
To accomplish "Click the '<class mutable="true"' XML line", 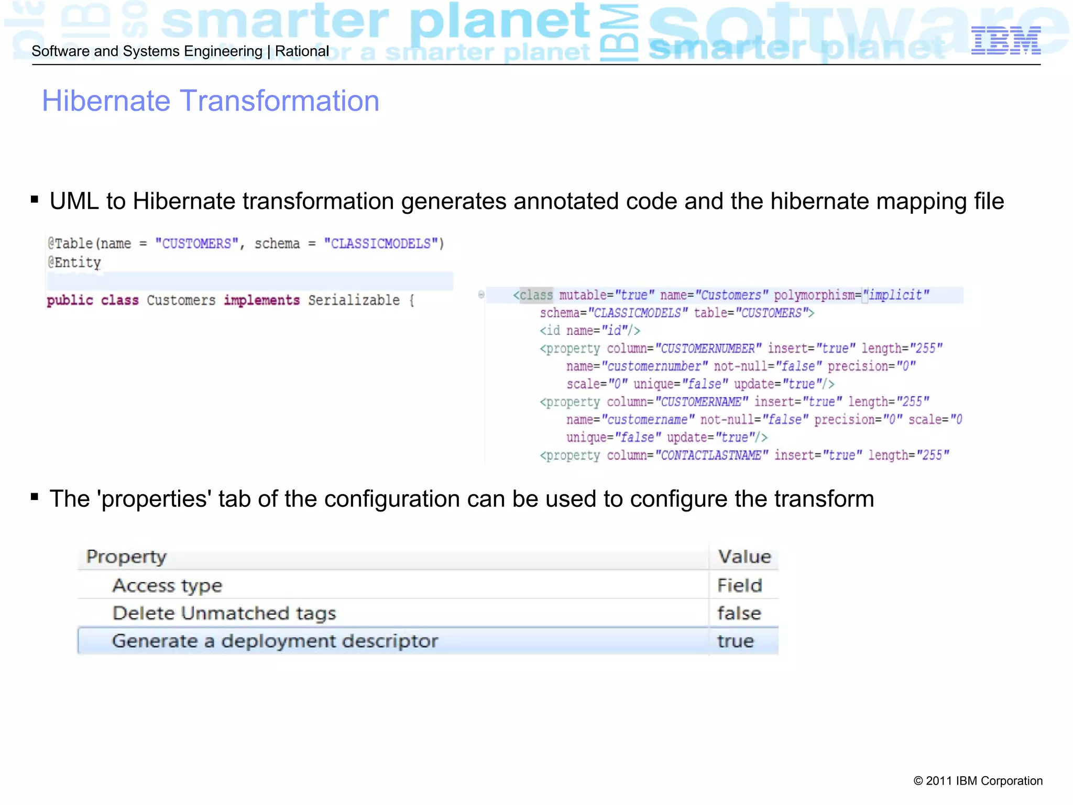I will (721, 295).
